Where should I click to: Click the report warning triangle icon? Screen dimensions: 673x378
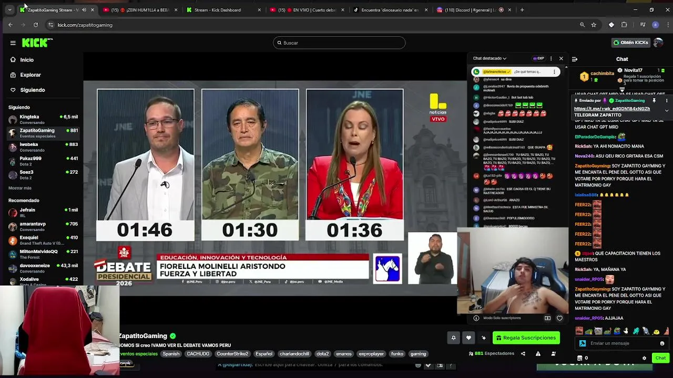[538, 354]
